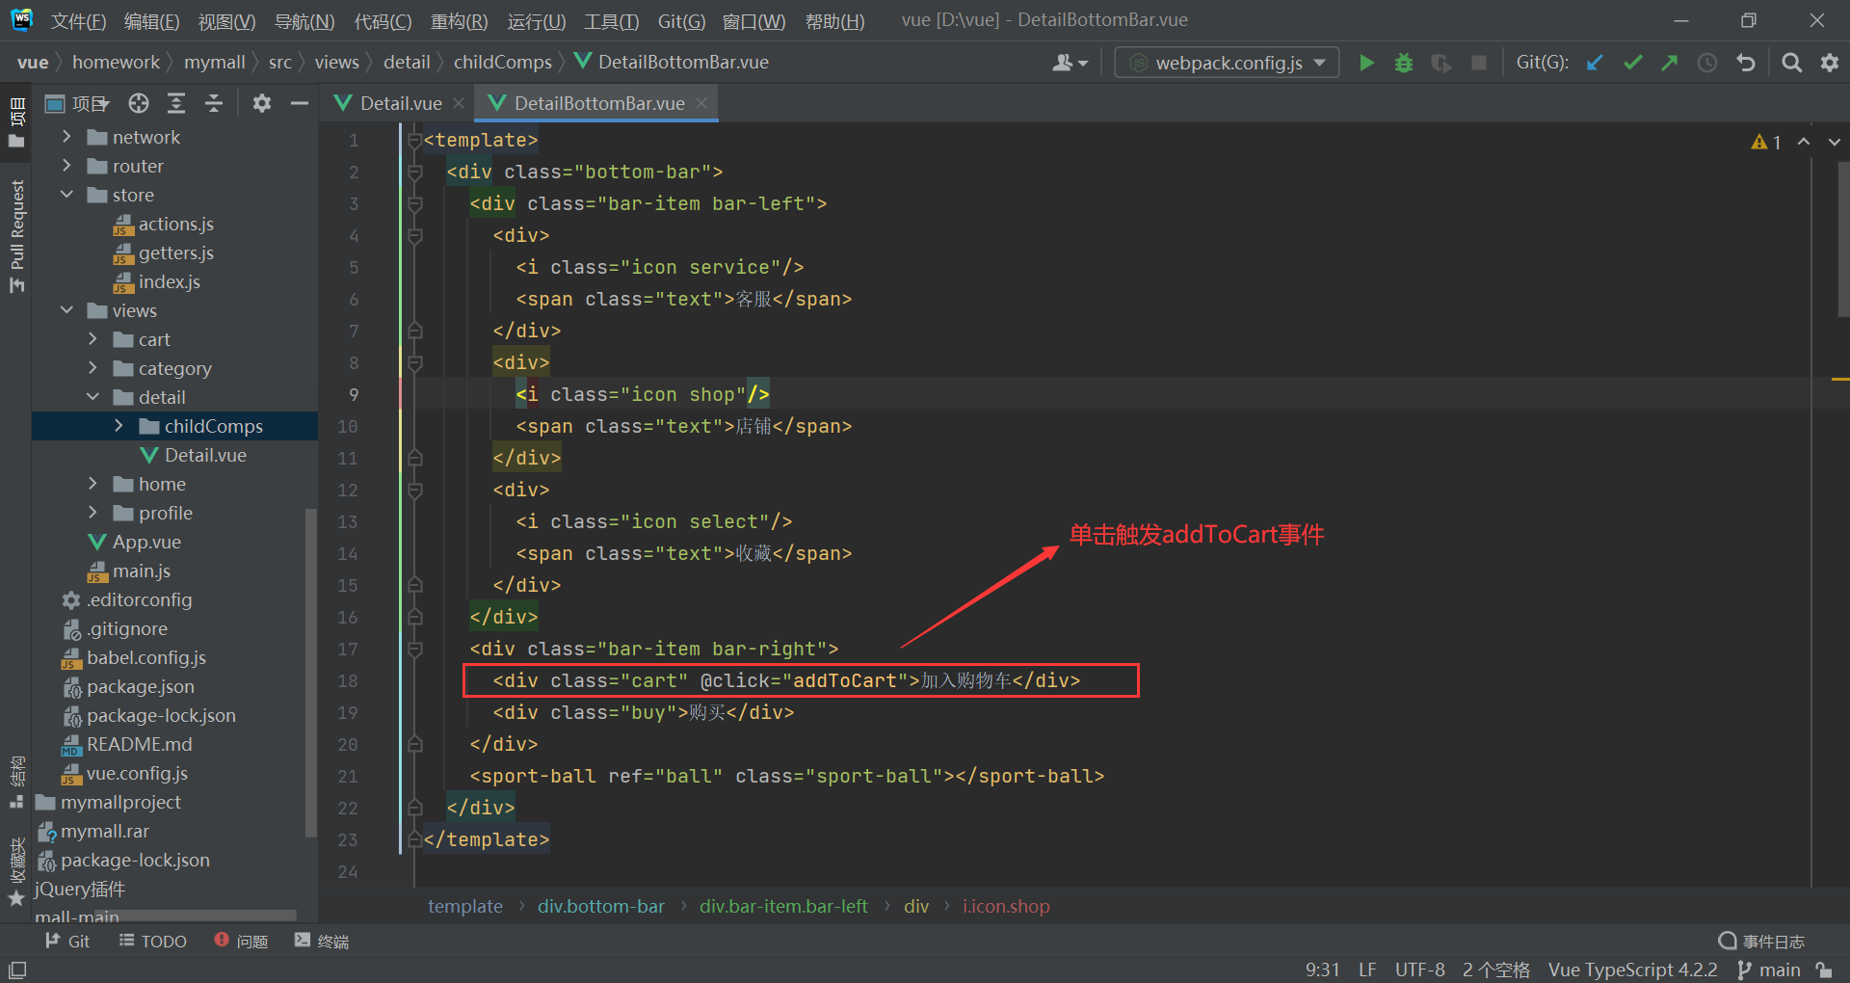Expand the profile folder
1850x983 pixels.
coord(92,513)
